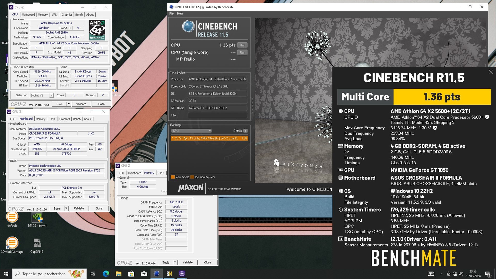The width and height of the screenshot is (496, 279).
Task: Open About tab in top CPU-Z window
Action: tap(90, 14)
